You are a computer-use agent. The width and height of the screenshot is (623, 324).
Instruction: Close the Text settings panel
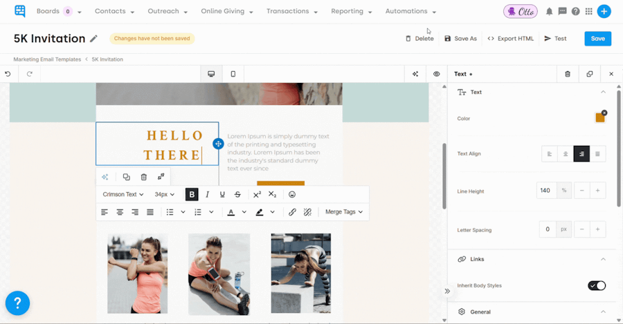(x=611, y=74)
